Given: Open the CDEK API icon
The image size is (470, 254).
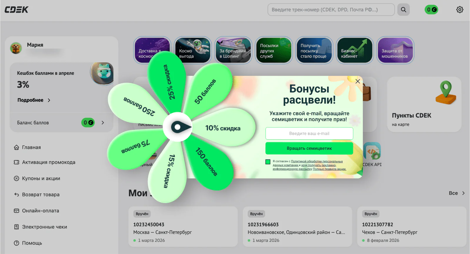Looking at the screenshot, I should coord(372,151).
